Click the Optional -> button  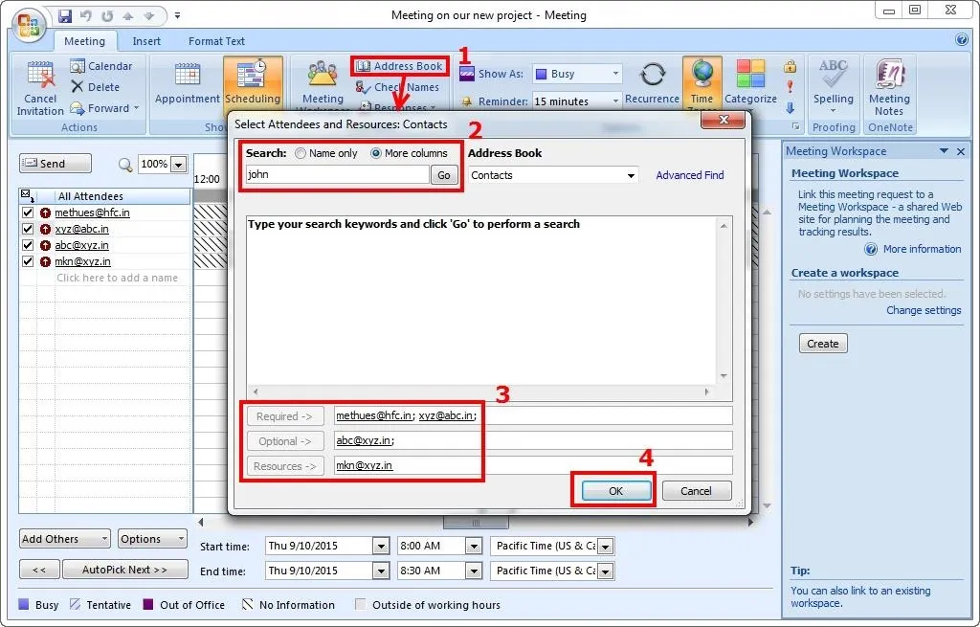coord(285,441)
